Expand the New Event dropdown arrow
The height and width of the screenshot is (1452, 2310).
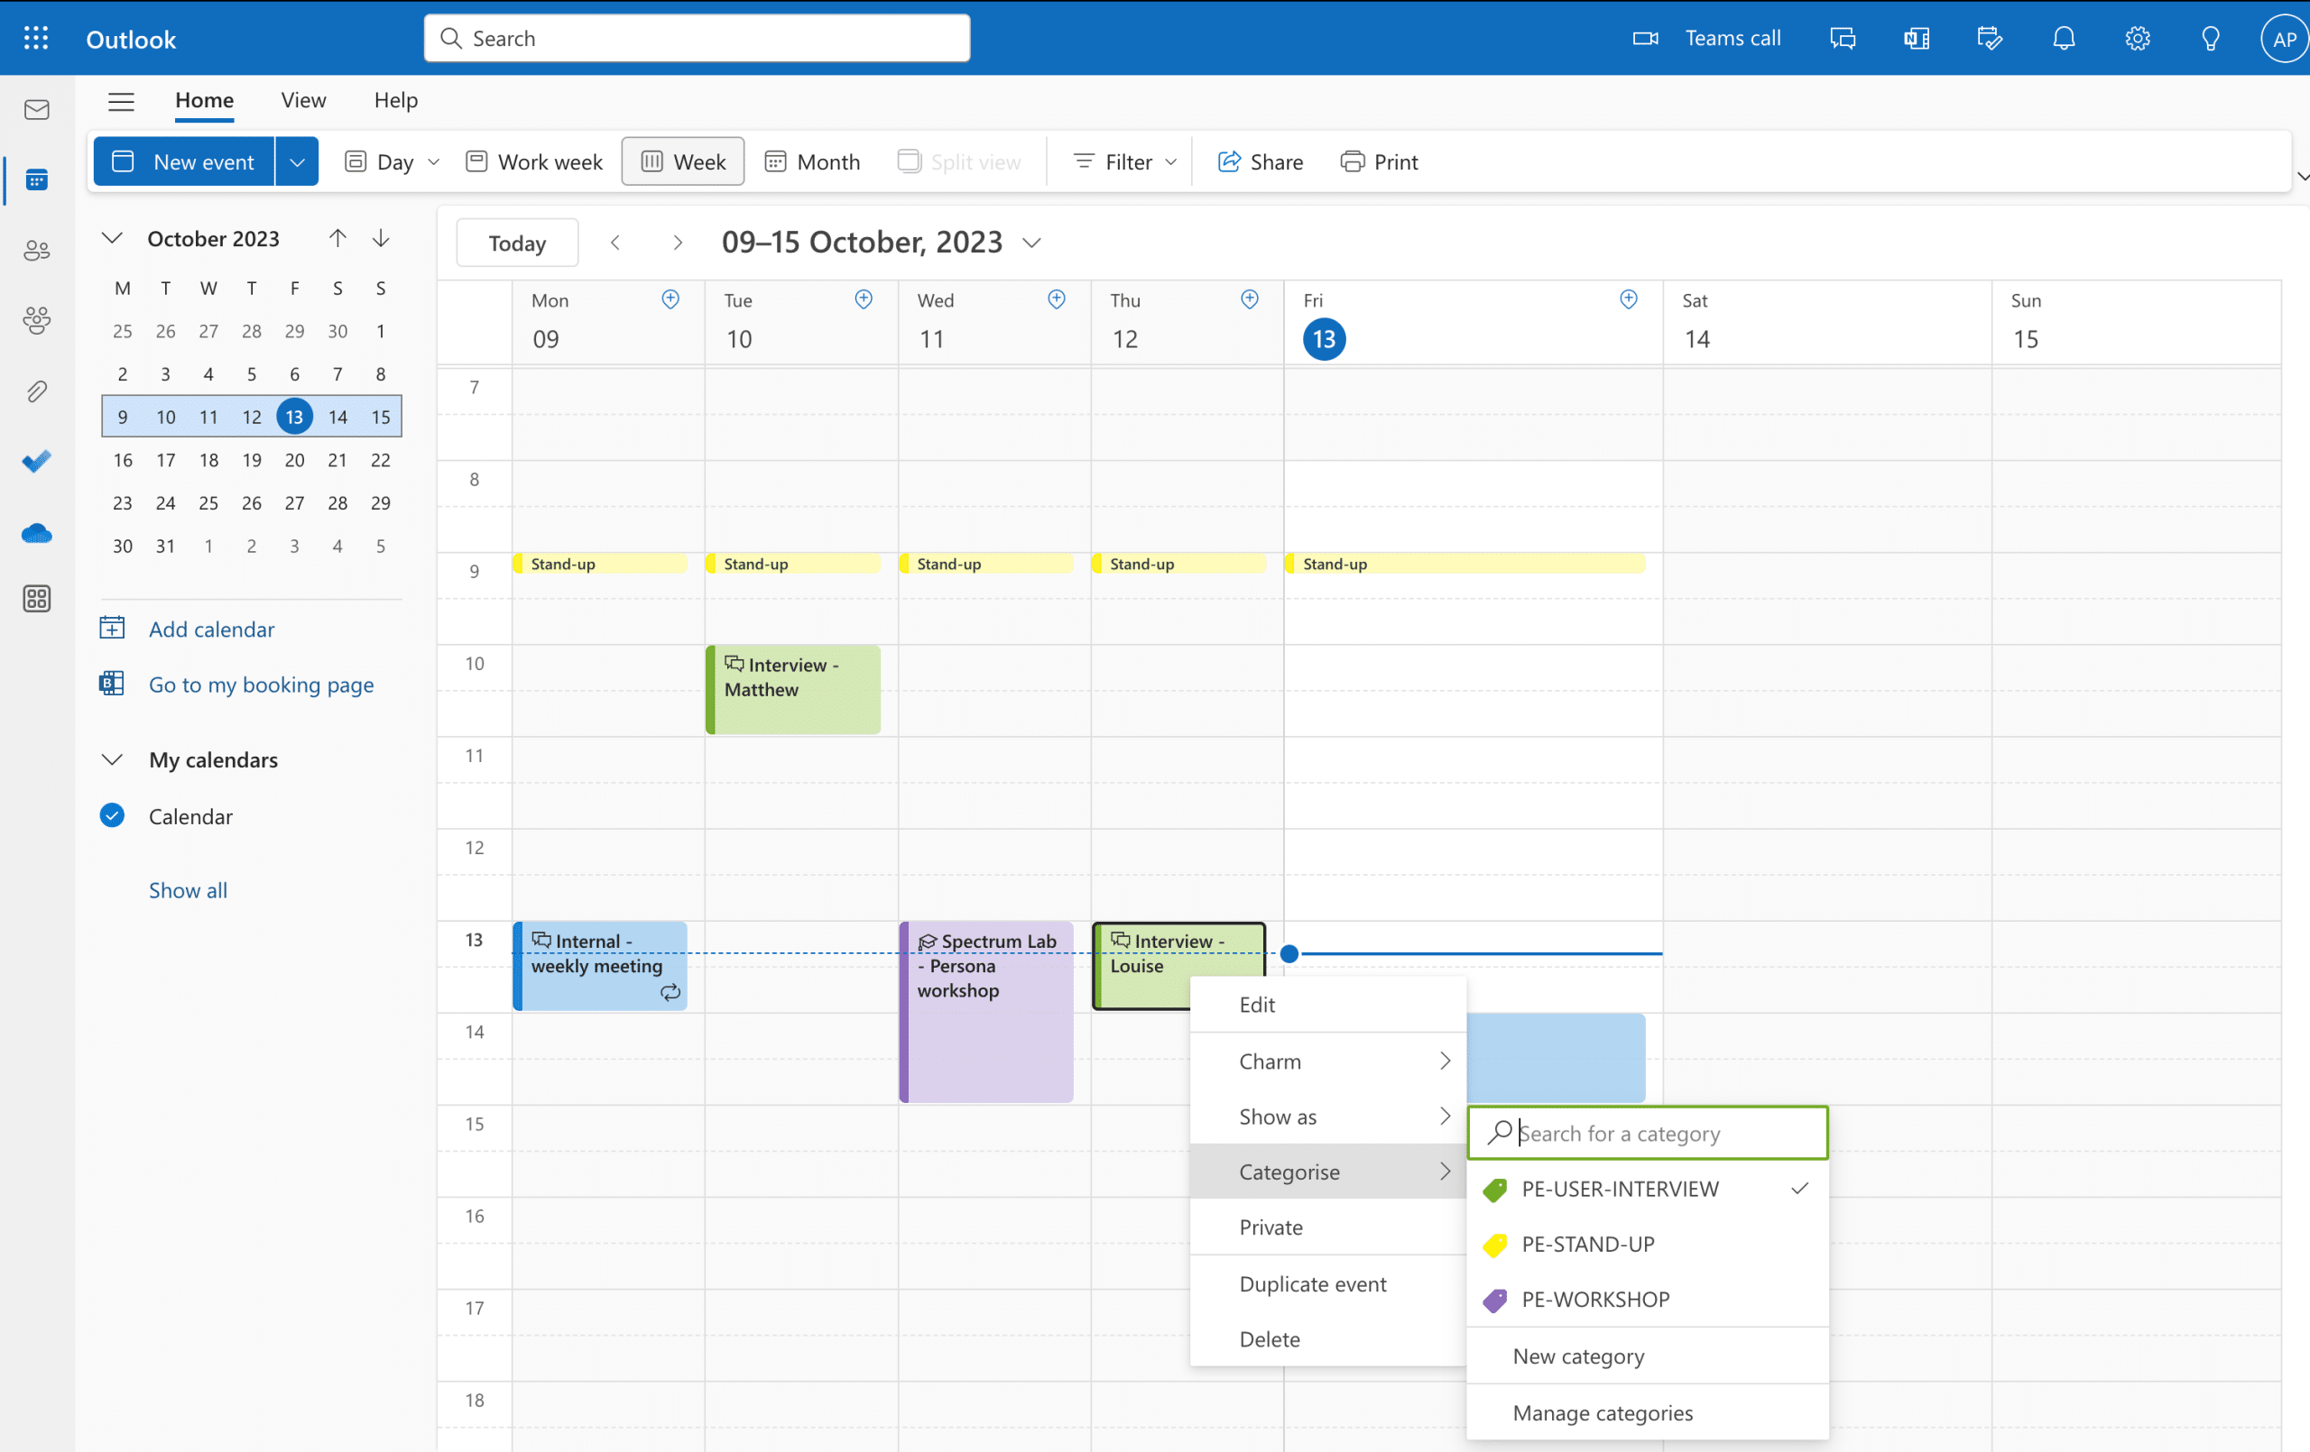(x=296, y=161)
